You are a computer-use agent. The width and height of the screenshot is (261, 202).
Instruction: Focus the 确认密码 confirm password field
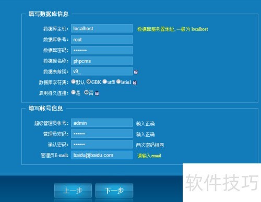coord(102,145)
